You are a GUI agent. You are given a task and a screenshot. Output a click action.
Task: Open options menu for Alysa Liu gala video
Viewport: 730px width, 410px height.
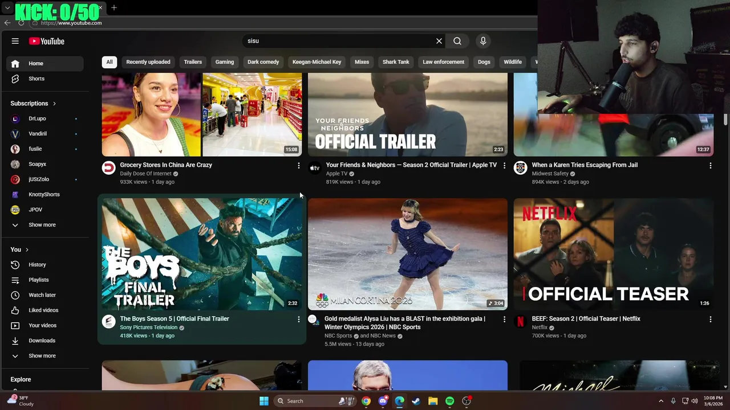tap(504, 319)
